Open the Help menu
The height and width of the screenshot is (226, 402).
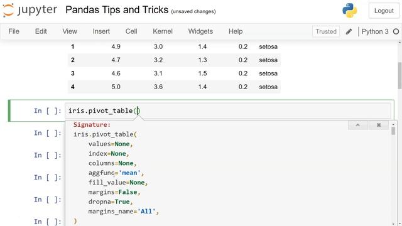pos(236,31)
